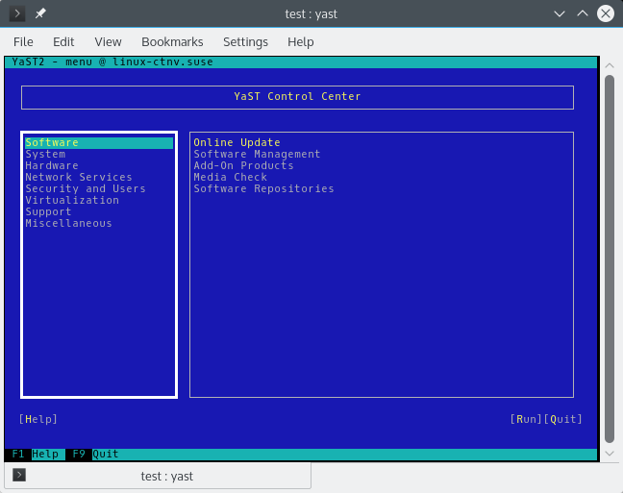This screenshot has height=493, width=623.
Task: Choose the Add-On Products module
Action: [243, 165]
